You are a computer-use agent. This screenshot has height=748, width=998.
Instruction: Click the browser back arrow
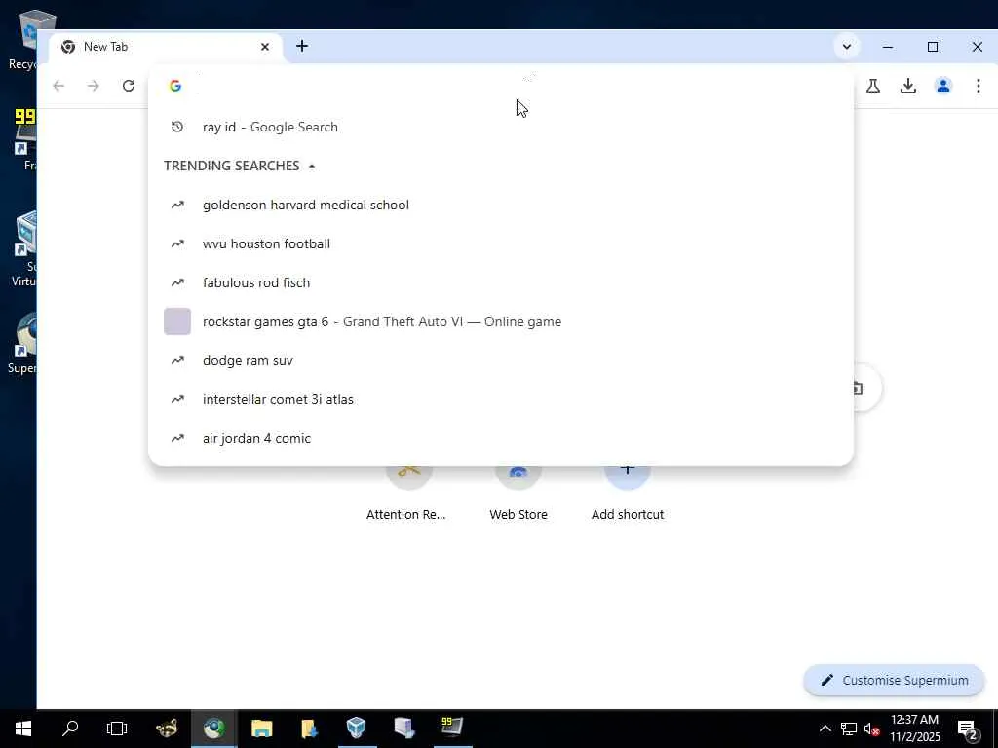tap(58, 86)
